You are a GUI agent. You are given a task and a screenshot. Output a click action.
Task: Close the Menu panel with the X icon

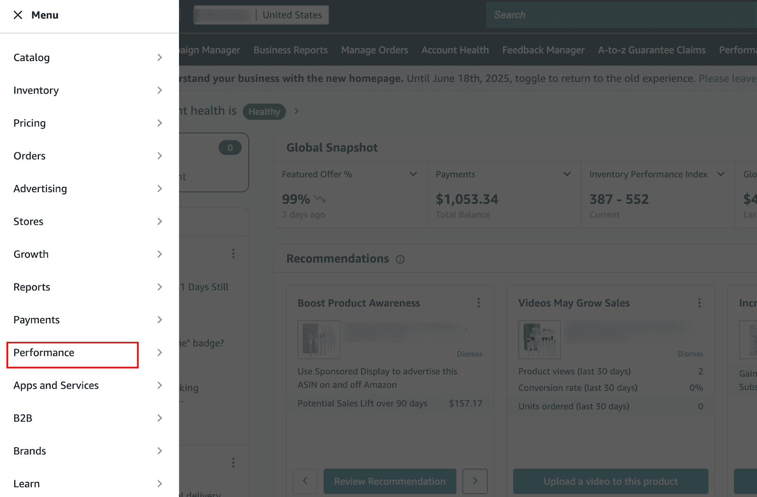click(x=18, y=15)
